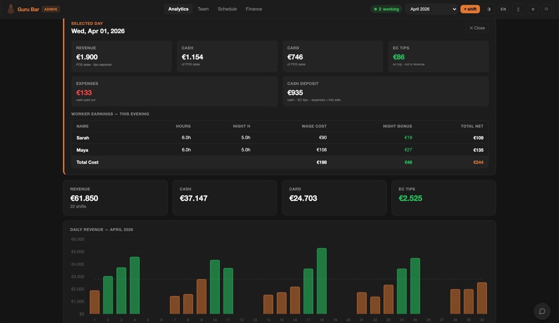
Task: Open the settings gear icon
Action: (x=533, y=9)
